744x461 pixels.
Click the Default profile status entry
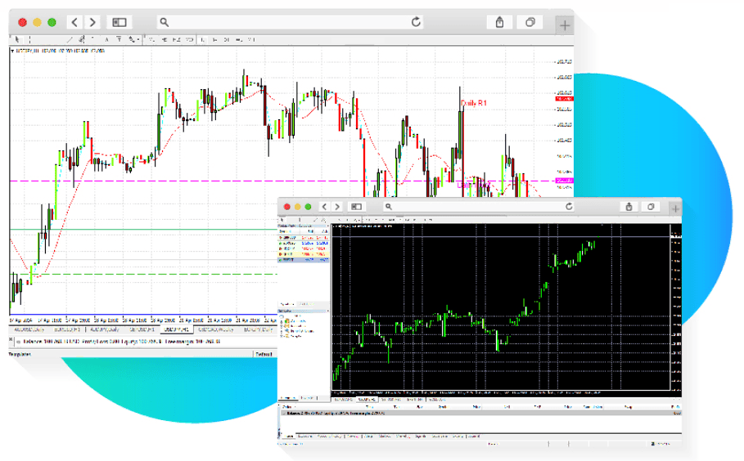tap(264, 354)
